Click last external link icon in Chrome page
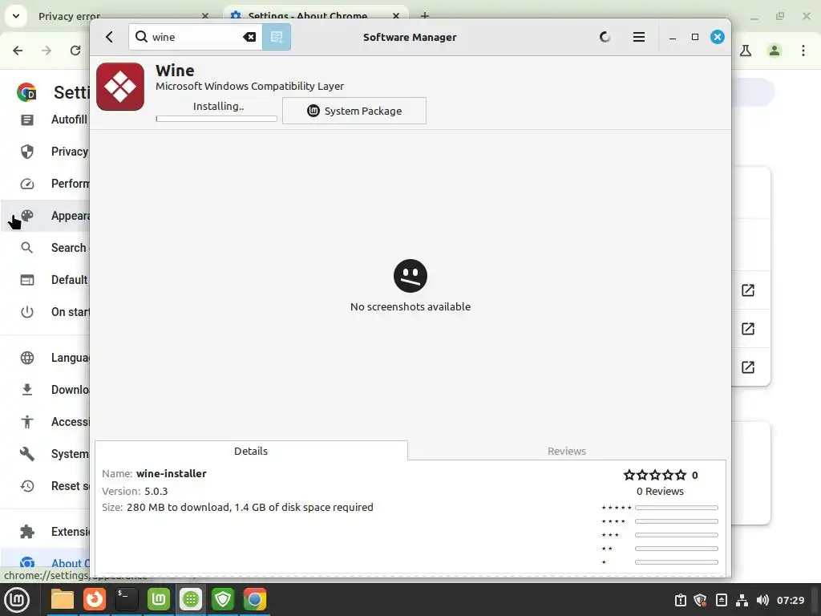 [x=748, y=367]
